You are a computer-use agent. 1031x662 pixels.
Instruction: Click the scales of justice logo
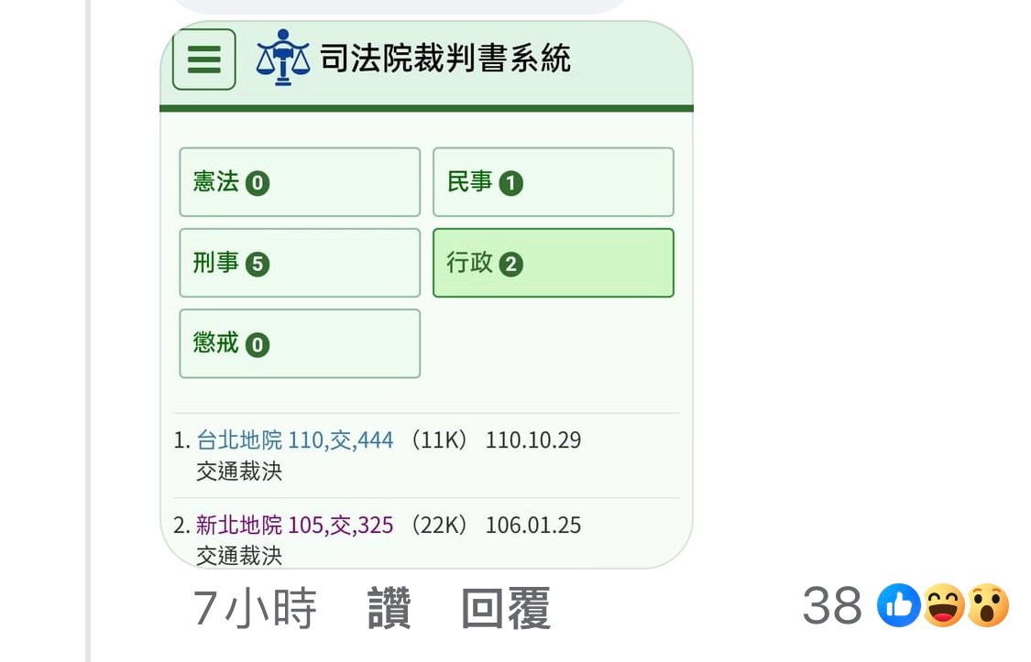click(282, 58)
